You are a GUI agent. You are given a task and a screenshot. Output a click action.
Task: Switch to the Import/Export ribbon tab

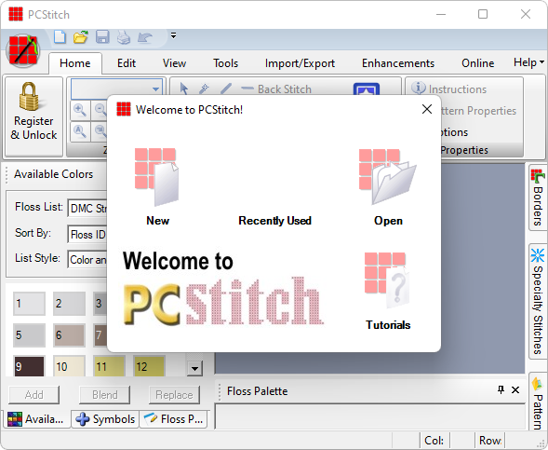300,63
